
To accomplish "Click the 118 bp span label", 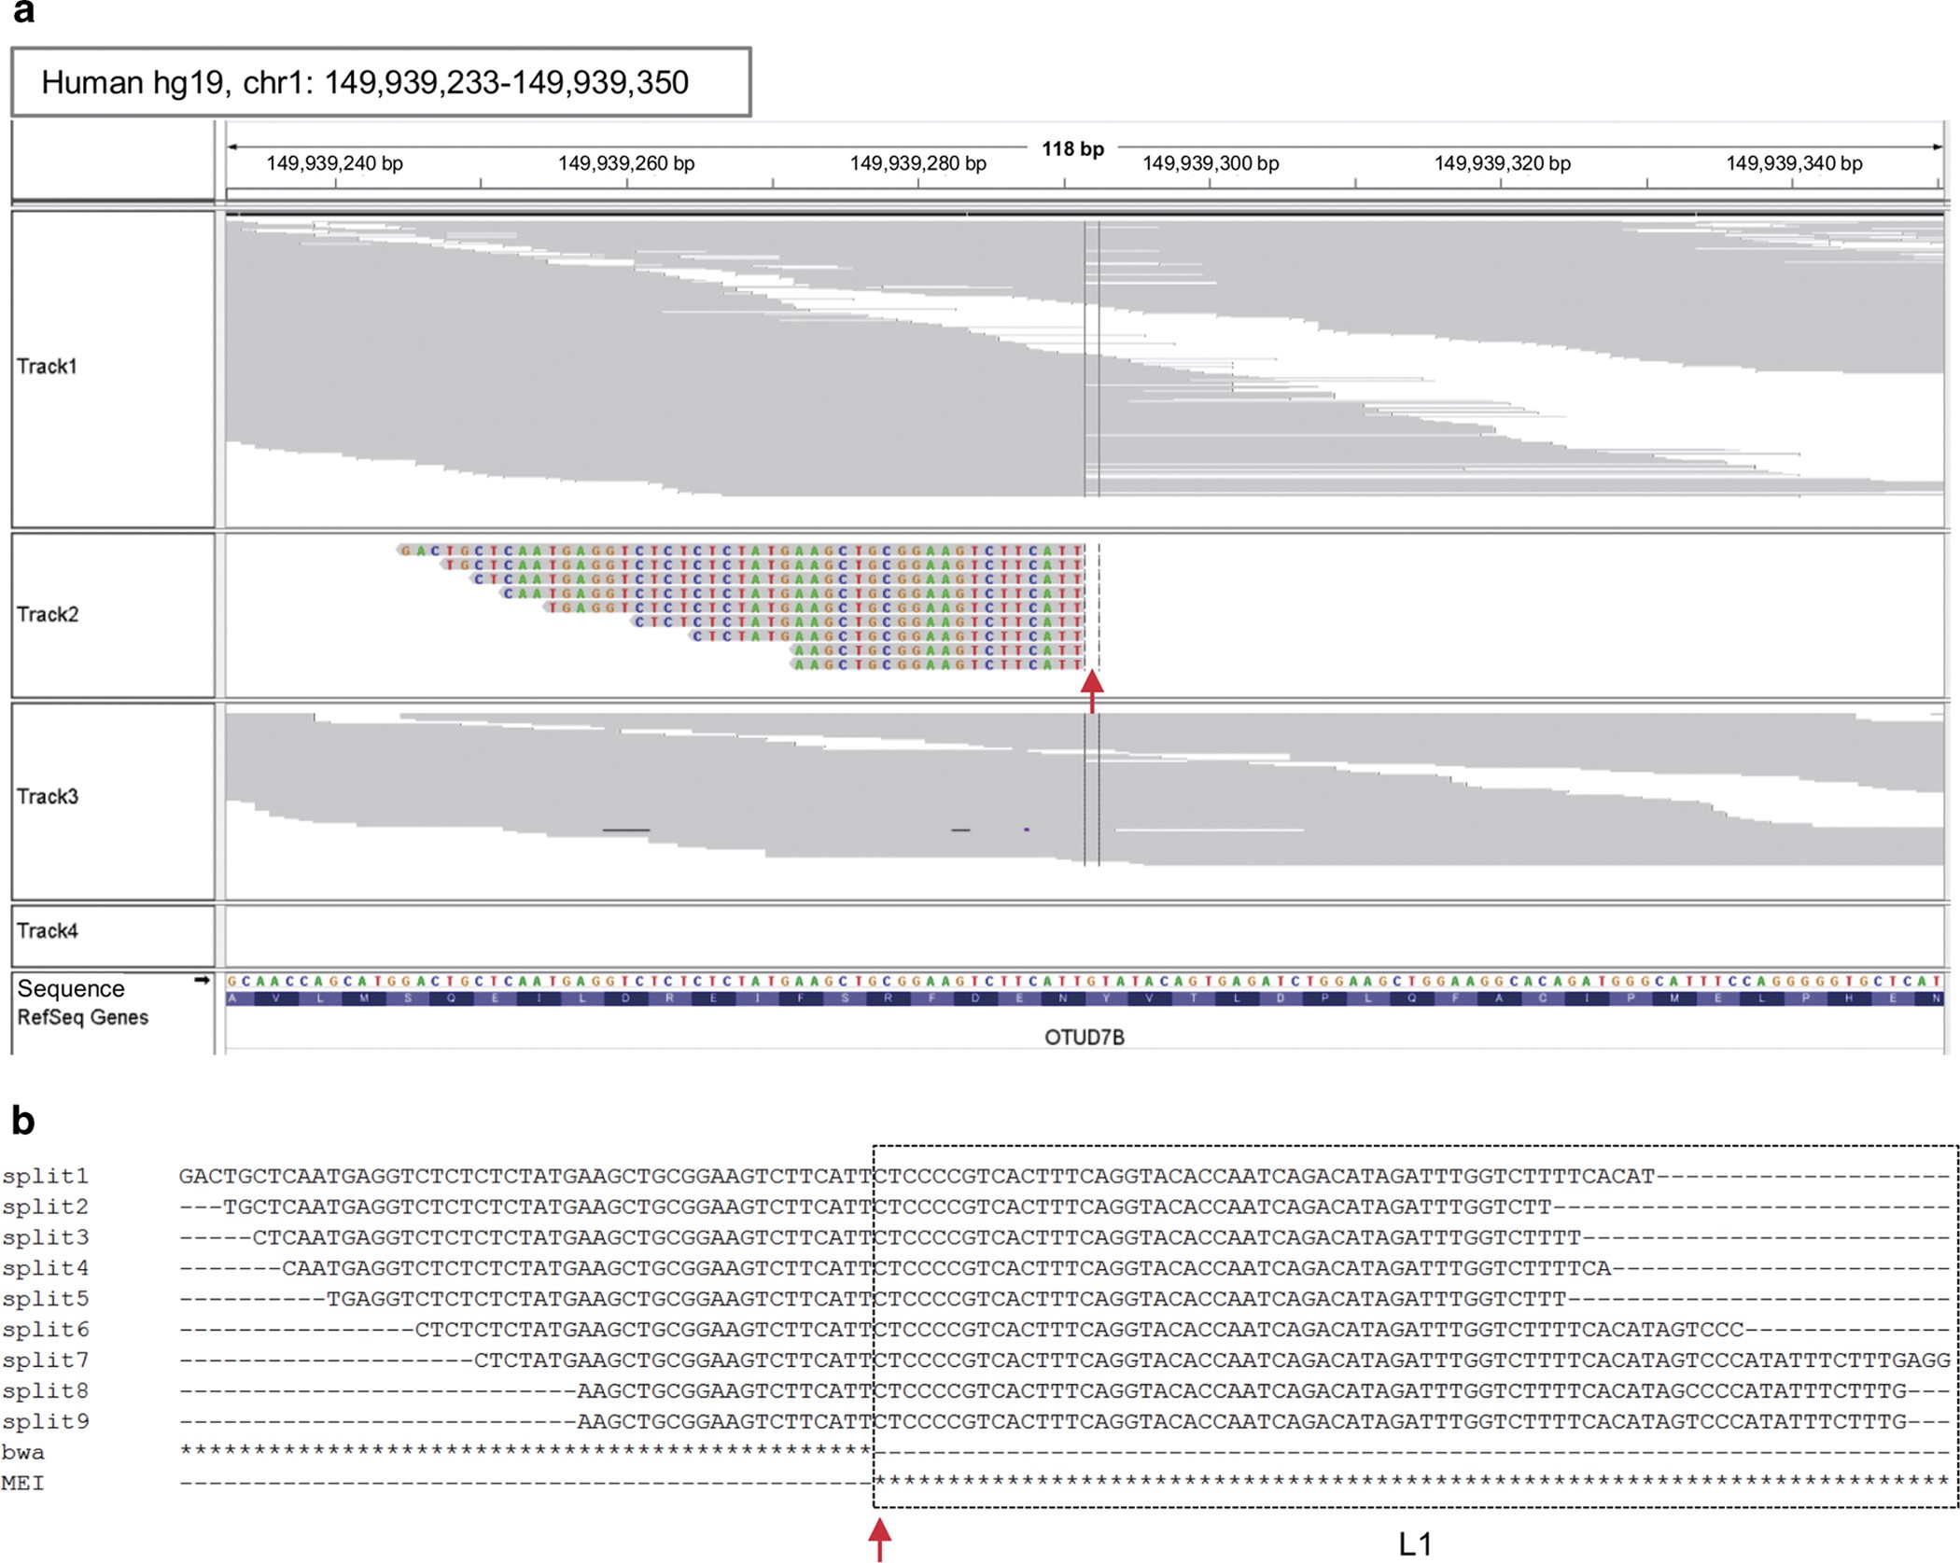I will [x=1072, y=149].
